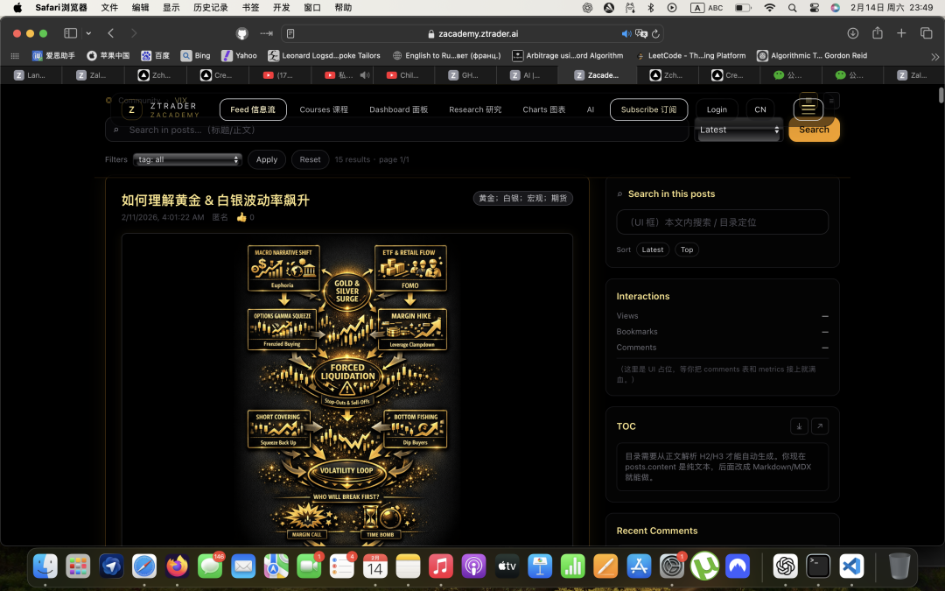Screen dimensions: 945x591
Task: Click the Subscribe 订阅 button
Action: point(648,109)
